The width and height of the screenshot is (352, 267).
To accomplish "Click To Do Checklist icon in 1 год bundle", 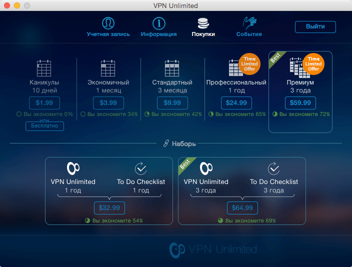I will pos(141,168).
